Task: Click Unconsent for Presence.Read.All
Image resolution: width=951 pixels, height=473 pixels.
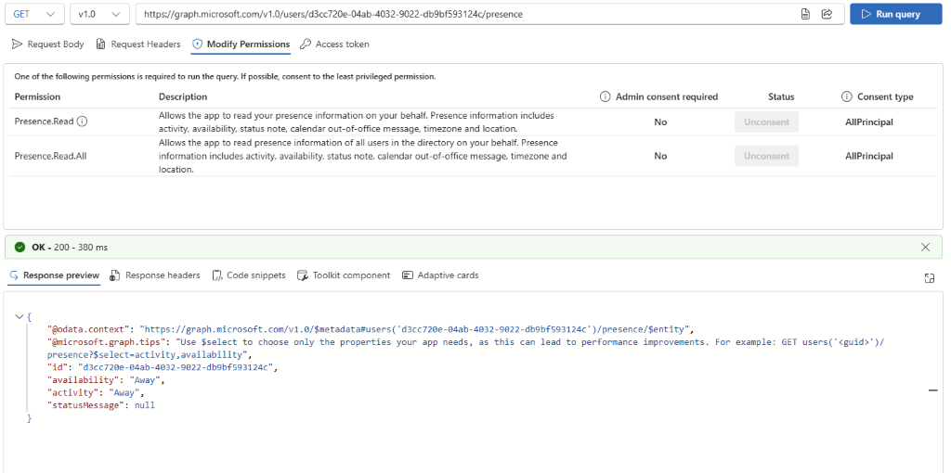Action: tap(766, 156)
